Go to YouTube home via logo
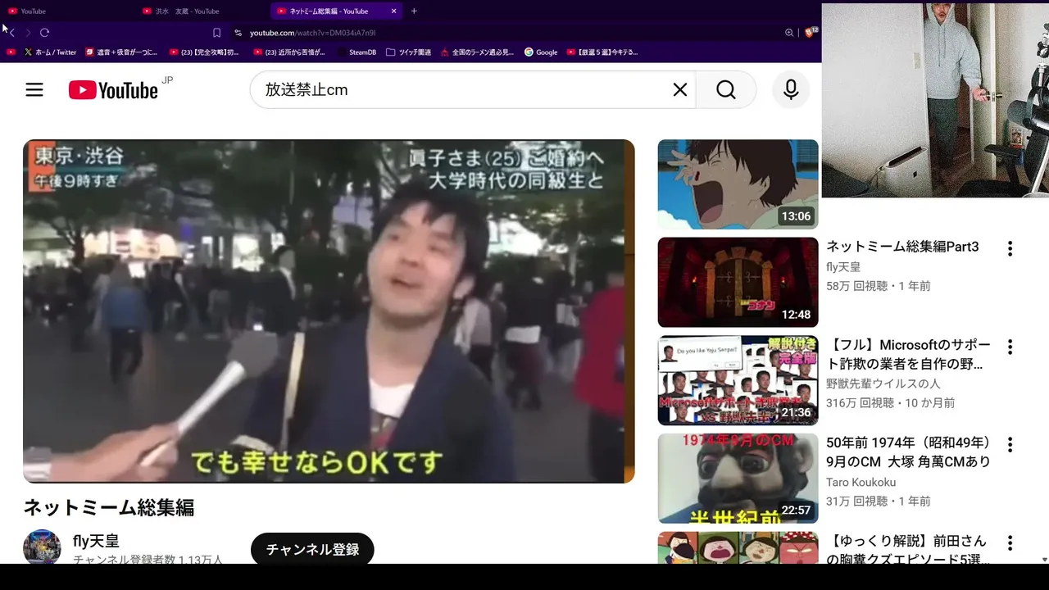1049x590 pixels. tap(113, 90)
